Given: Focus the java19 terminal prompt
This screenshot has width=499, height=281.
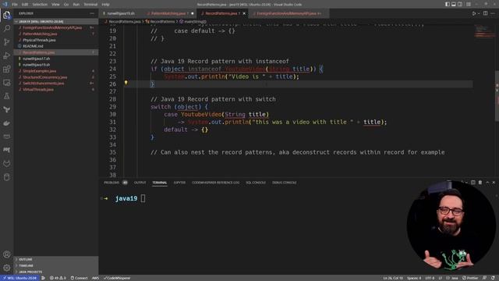Looking at the screenshot, I should coord(143,198).
